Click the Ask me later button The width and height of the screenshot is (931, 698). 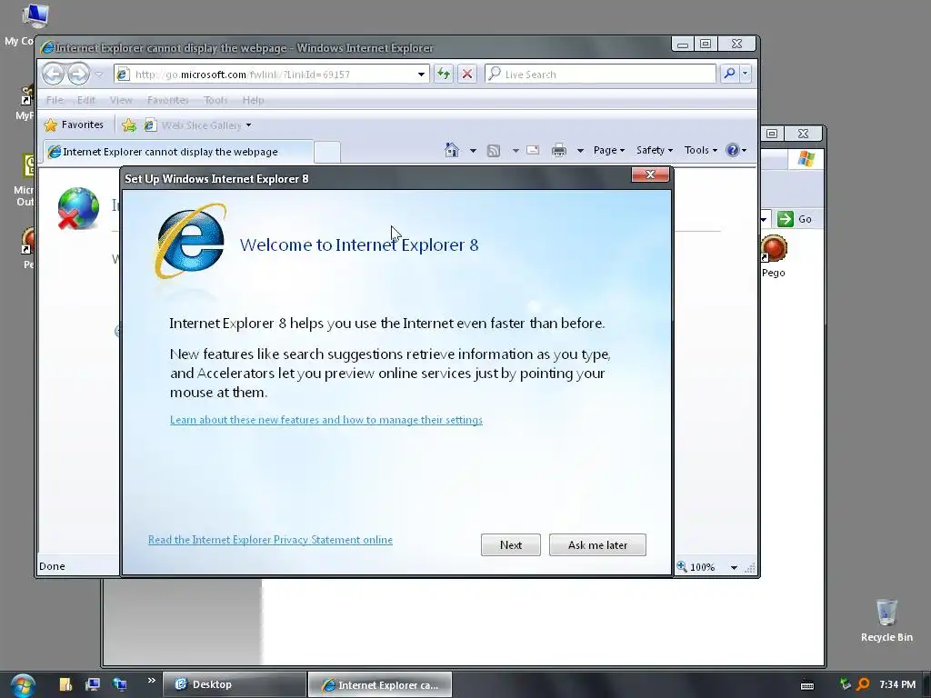click(597, 545)
